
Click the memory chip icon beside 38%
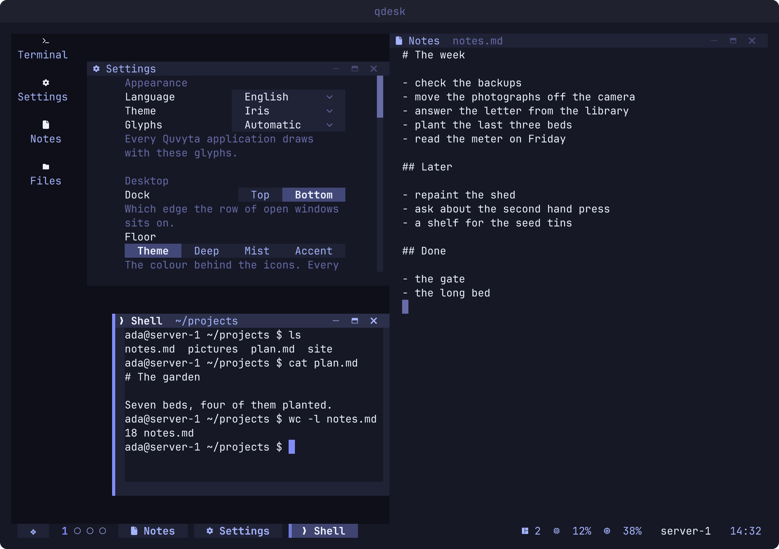click(607, 531)
